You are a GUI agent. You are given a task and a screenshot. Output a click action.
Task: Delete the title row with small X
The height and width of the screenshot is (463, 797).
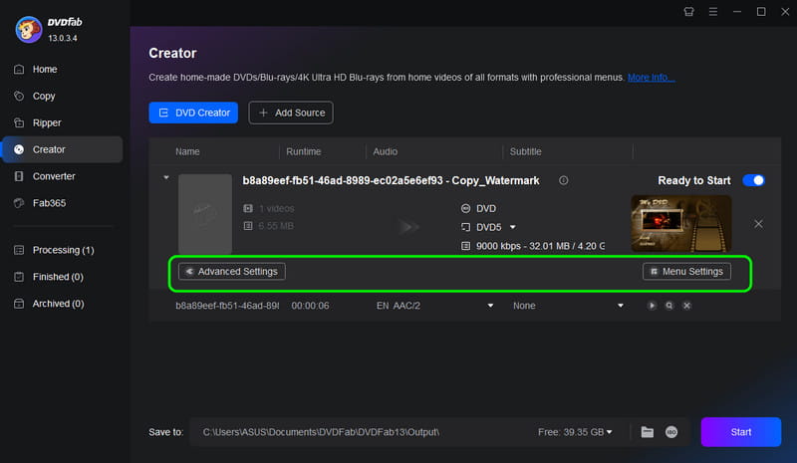coord(686,306)
